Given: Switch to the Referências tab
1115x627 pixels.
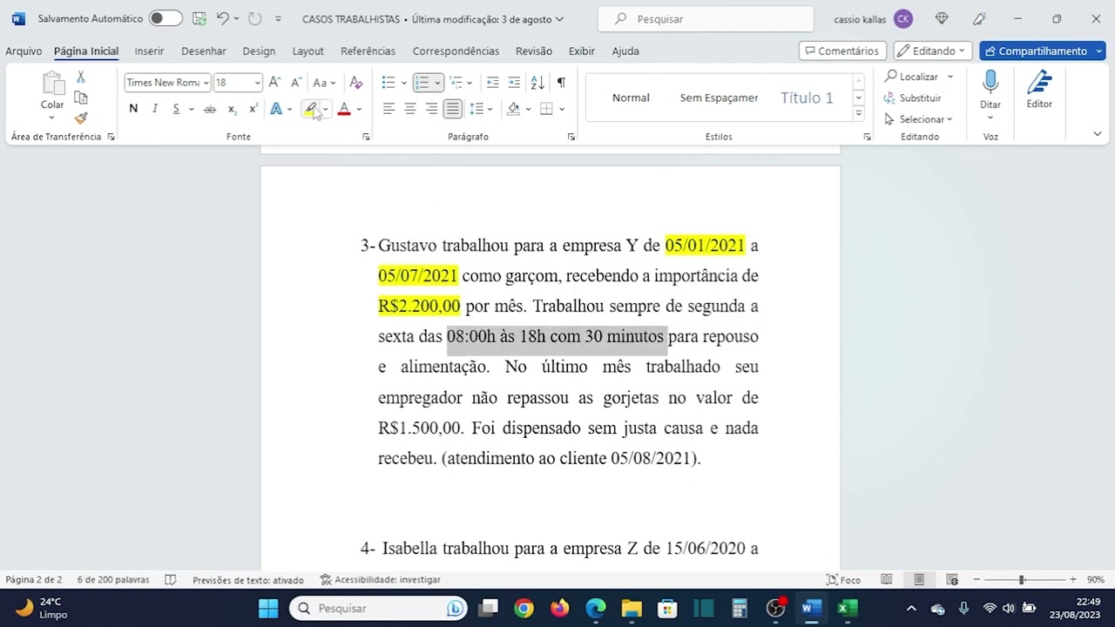Looking at the screenshot, I should (x=368, y=51).
